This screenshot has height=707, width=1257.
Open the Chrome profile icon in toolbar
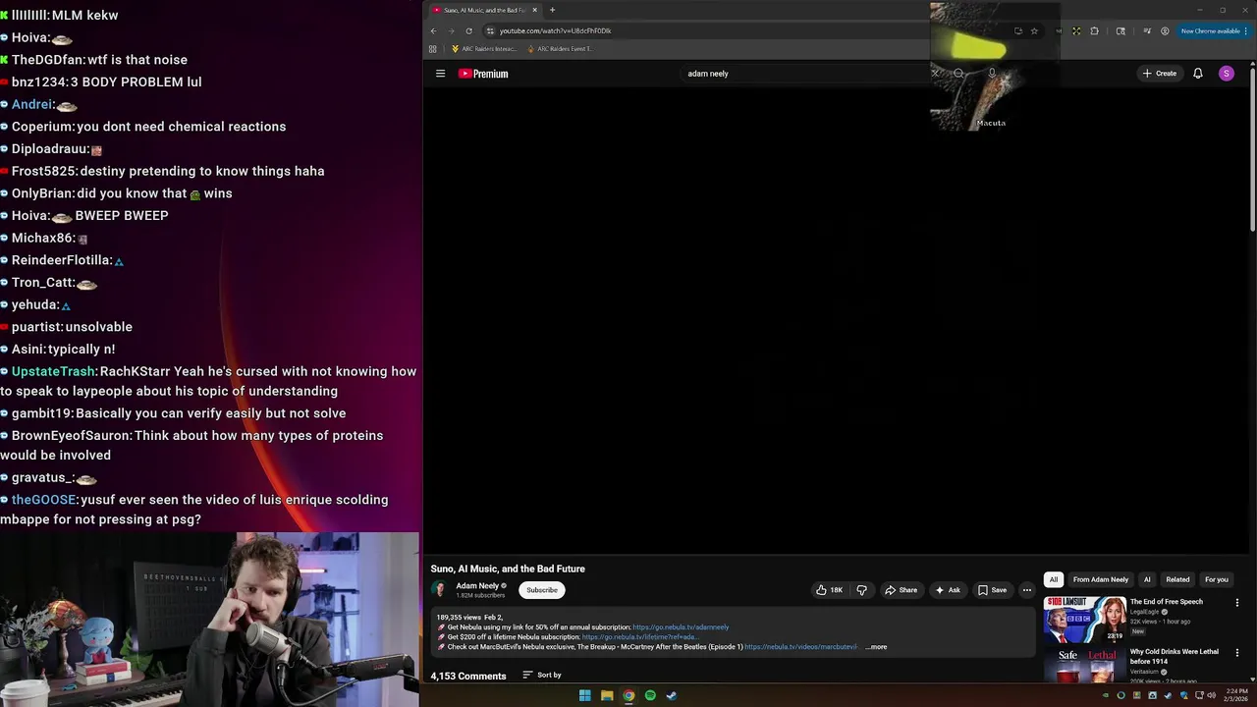click(x=1165, y=30)
